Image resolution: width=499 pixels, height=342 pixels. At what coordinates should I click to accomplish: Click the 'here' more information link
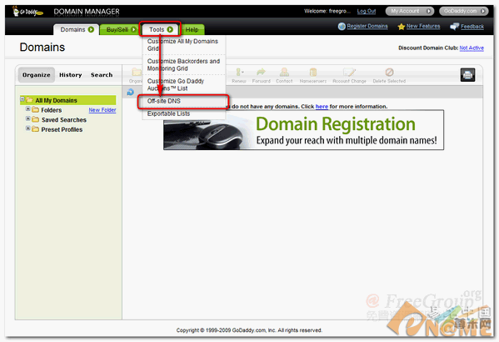tap(322, 107)
